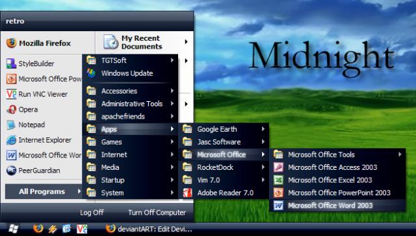Expand the RocketDock submenu arrow

[263, 167]
